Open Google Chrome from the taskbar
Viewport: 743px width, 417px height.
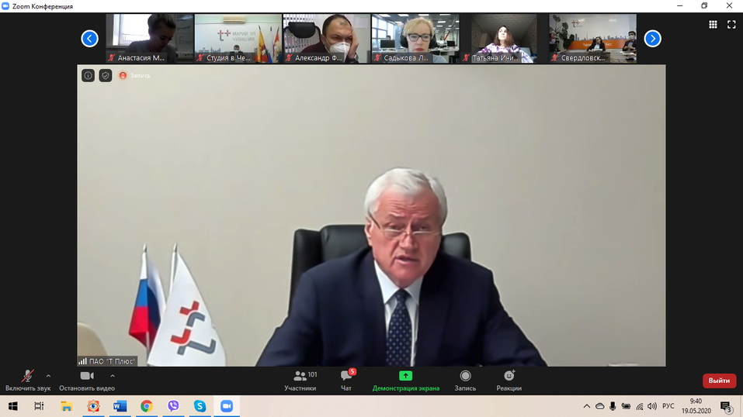coord(147,406)
